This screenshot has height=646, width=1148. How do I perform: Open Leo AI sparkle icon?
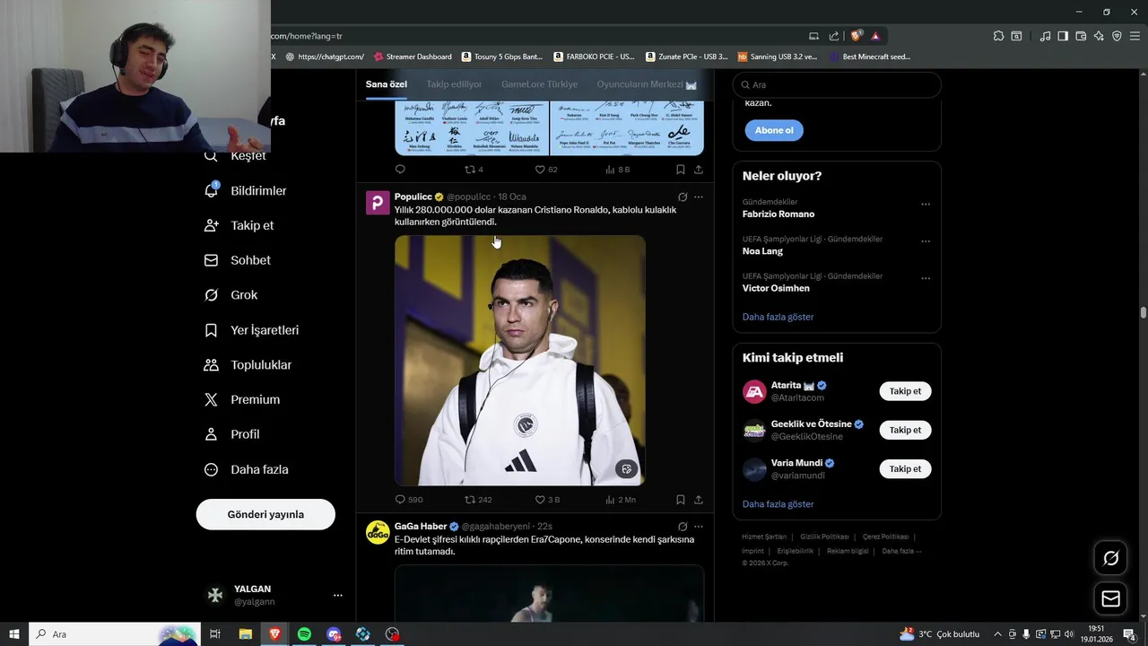tap(1099, 36)
